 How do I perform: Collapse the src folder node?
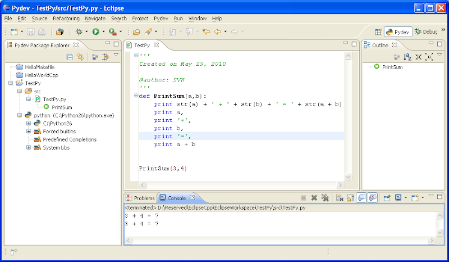(x=20, y=91)
